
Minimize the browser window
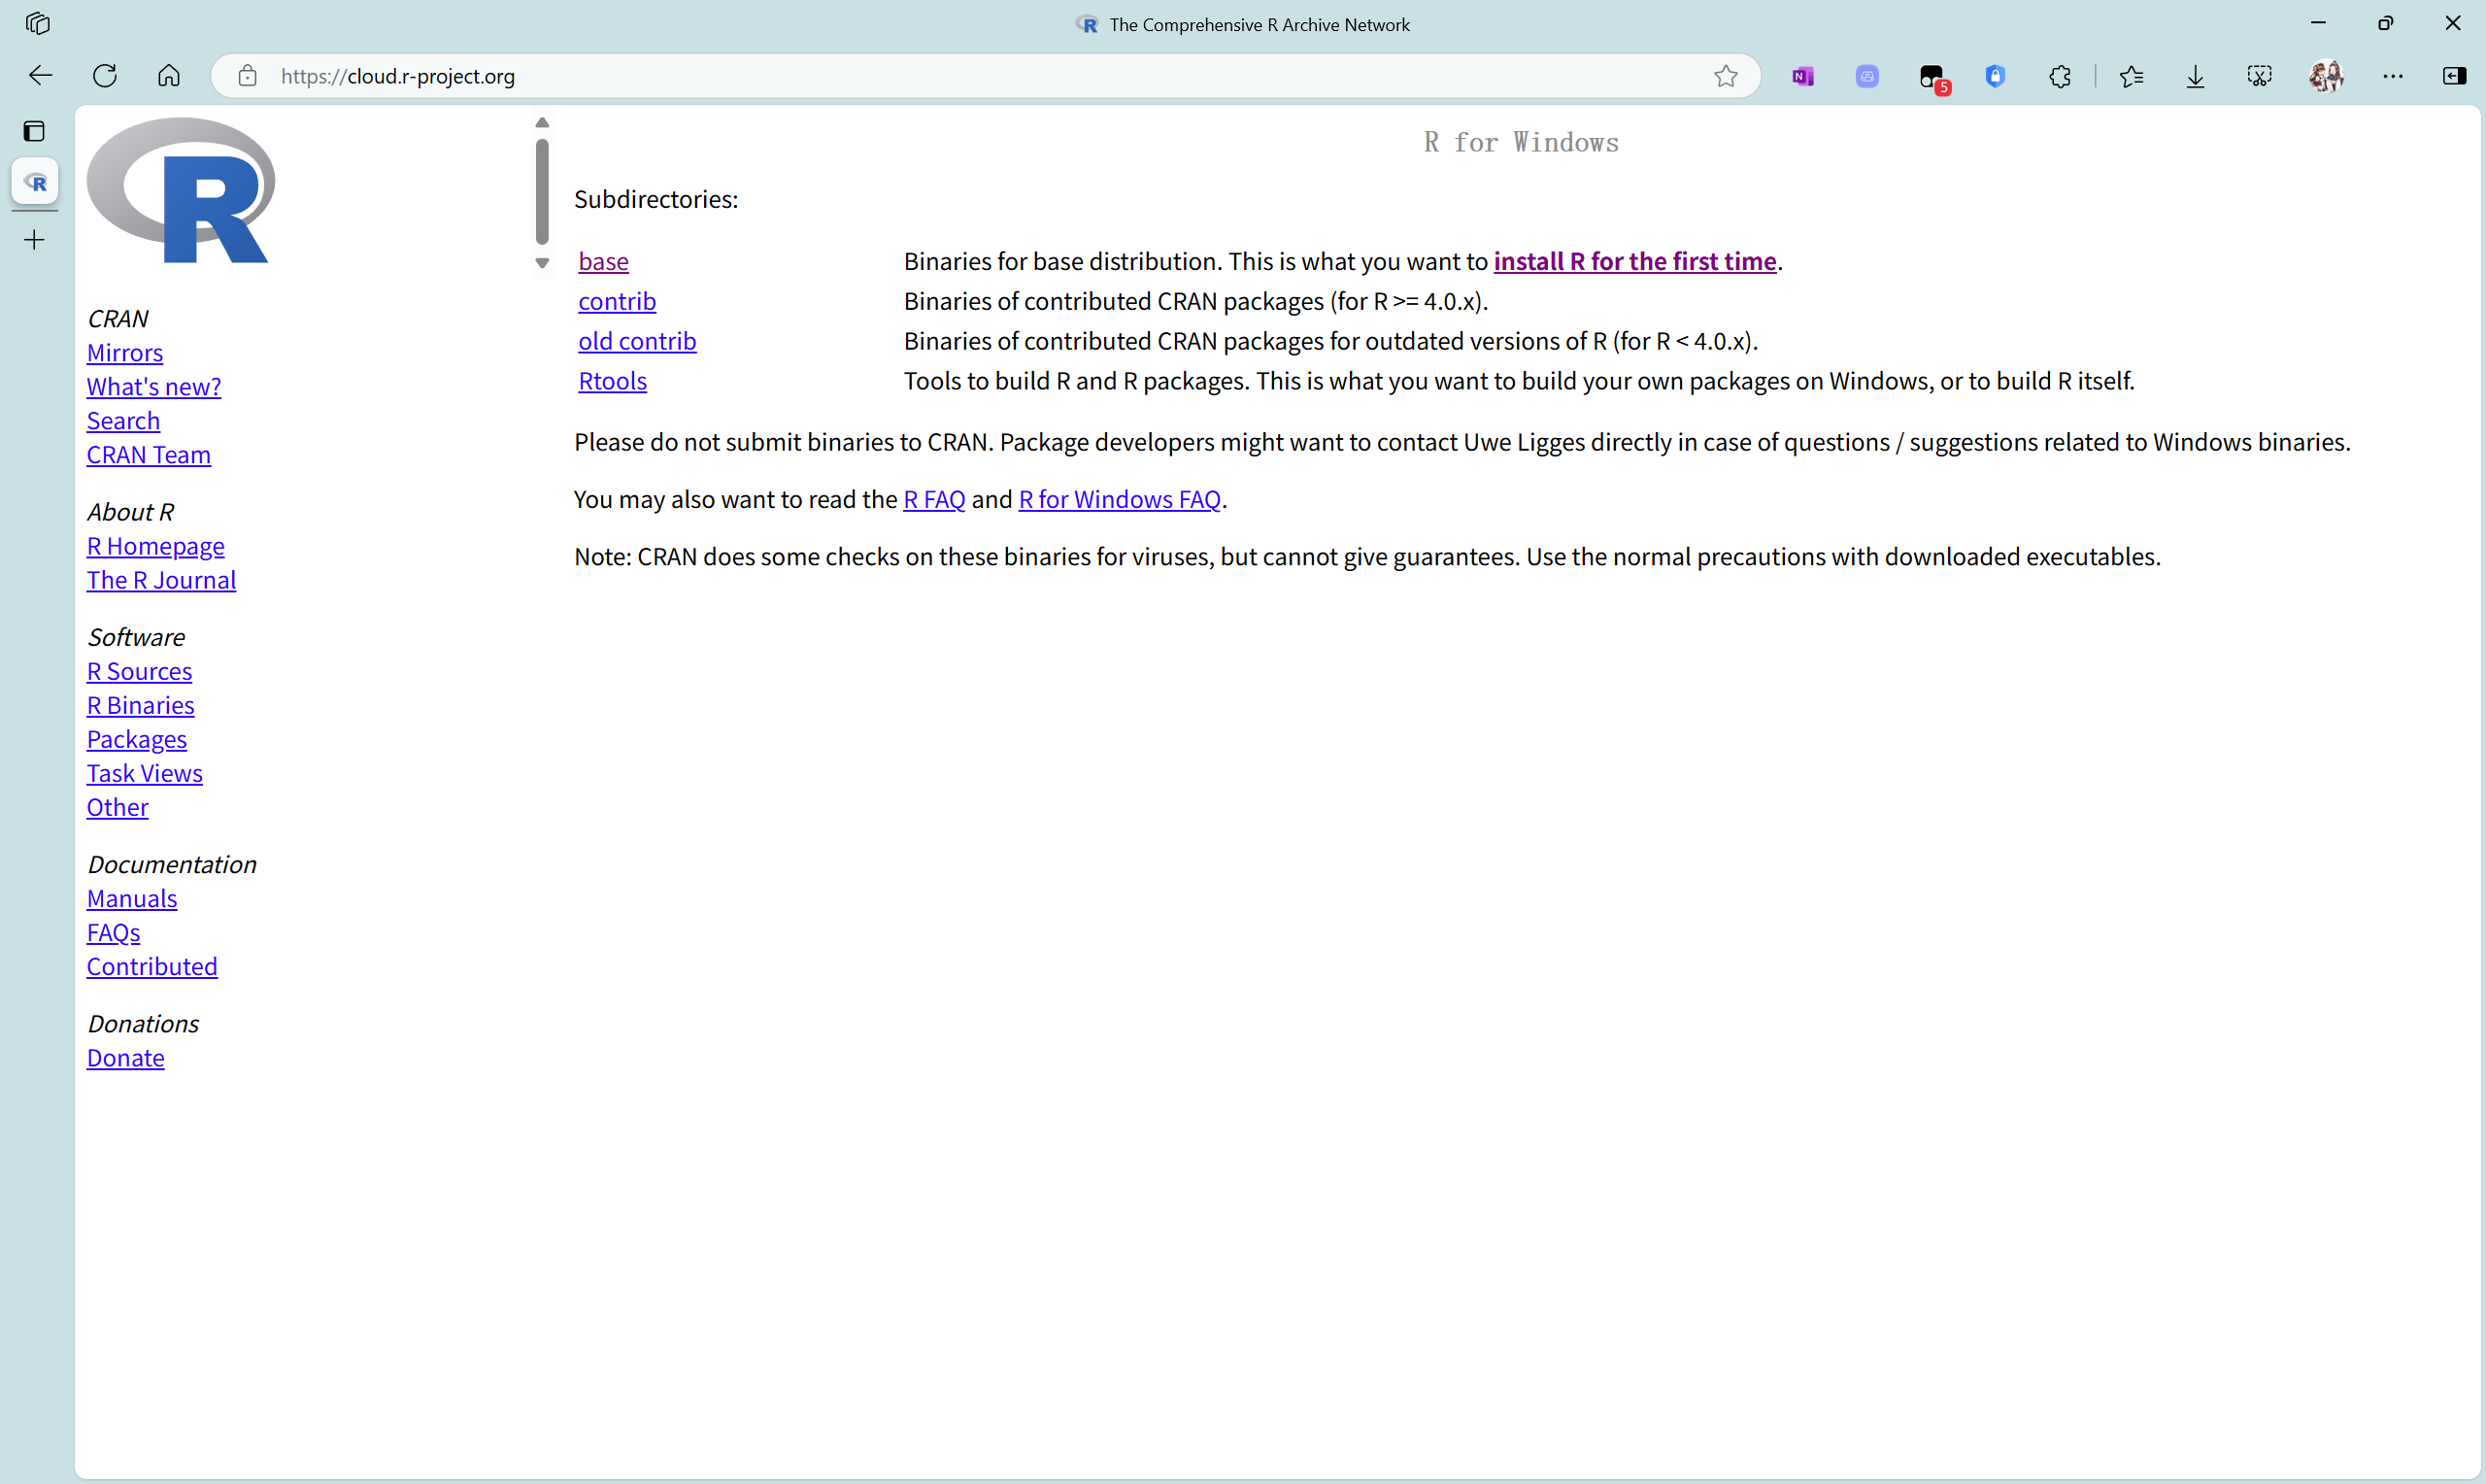click(2318, 23)
